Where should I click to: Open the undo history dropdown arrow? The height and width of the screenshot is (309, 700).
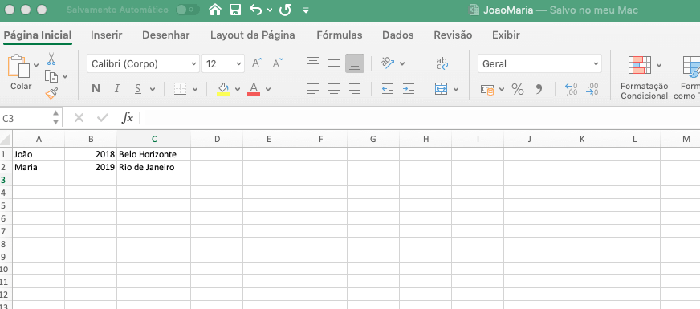click(270, 10)
